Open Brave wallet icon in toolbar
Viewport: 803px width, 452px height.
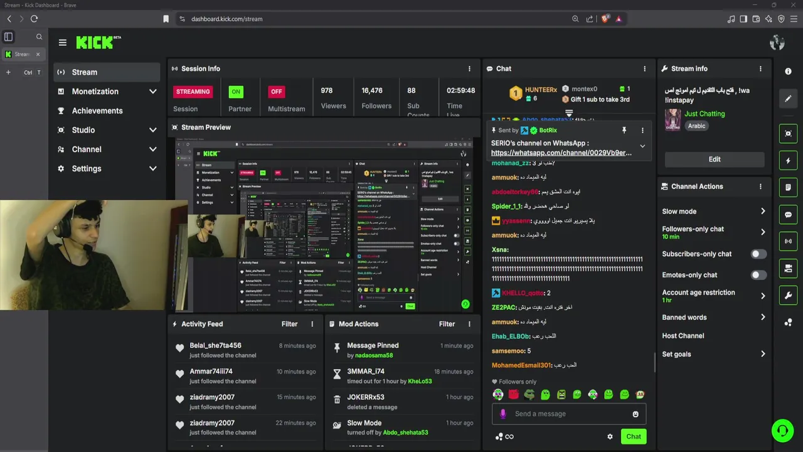pos(756,19)
